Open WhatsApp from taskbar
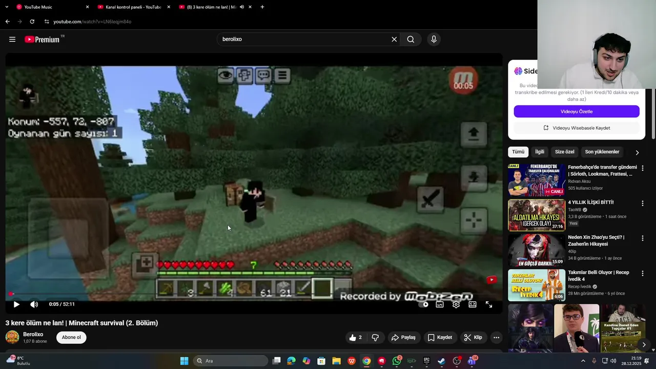 (x=397, y=361)
